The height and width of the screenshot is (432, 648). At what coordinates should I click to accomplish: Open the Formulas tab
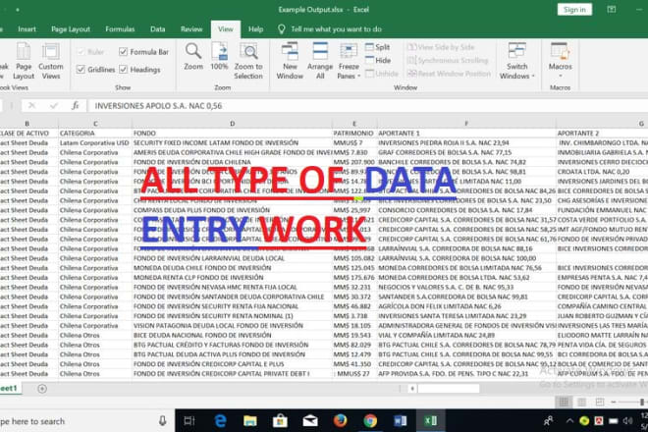[x=120, y=28]
